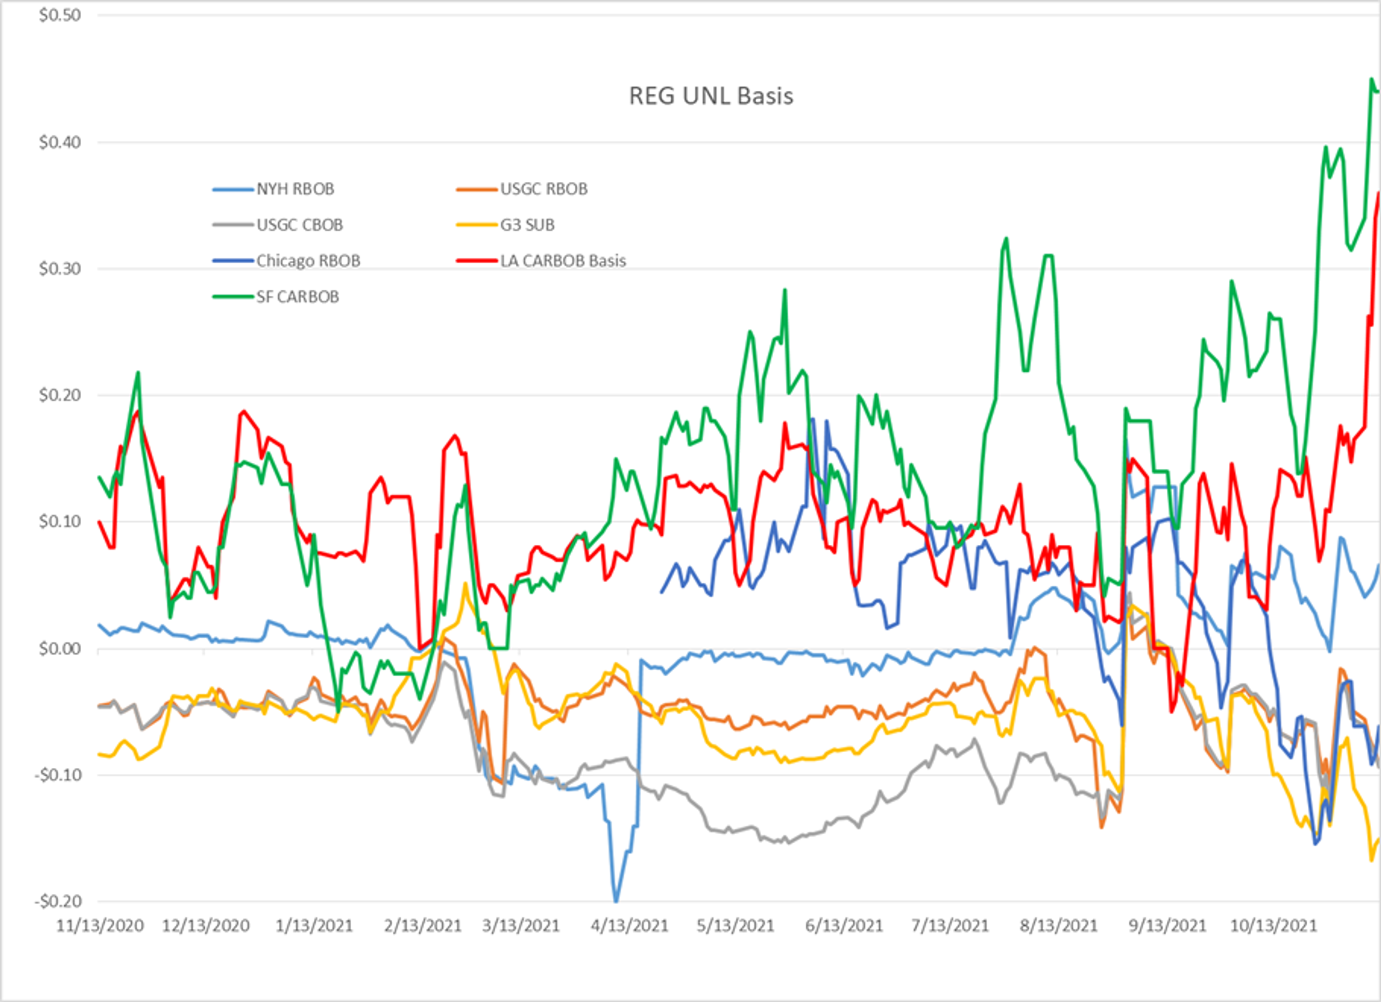The image size is (1381, 1002).
Task: Click the 5/13/2021 date label
Action: 735,926
